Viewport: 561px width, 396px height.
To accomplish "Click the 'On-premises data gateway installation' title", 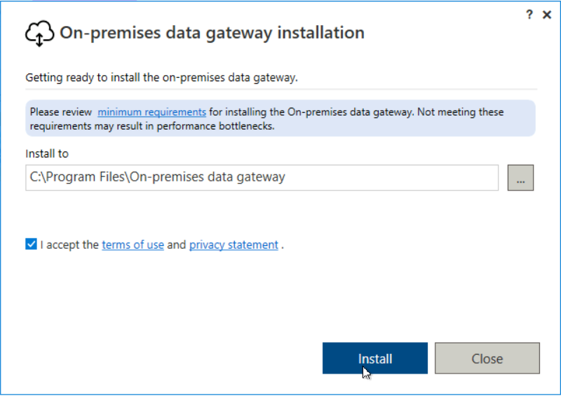I will tap(212, 33).
